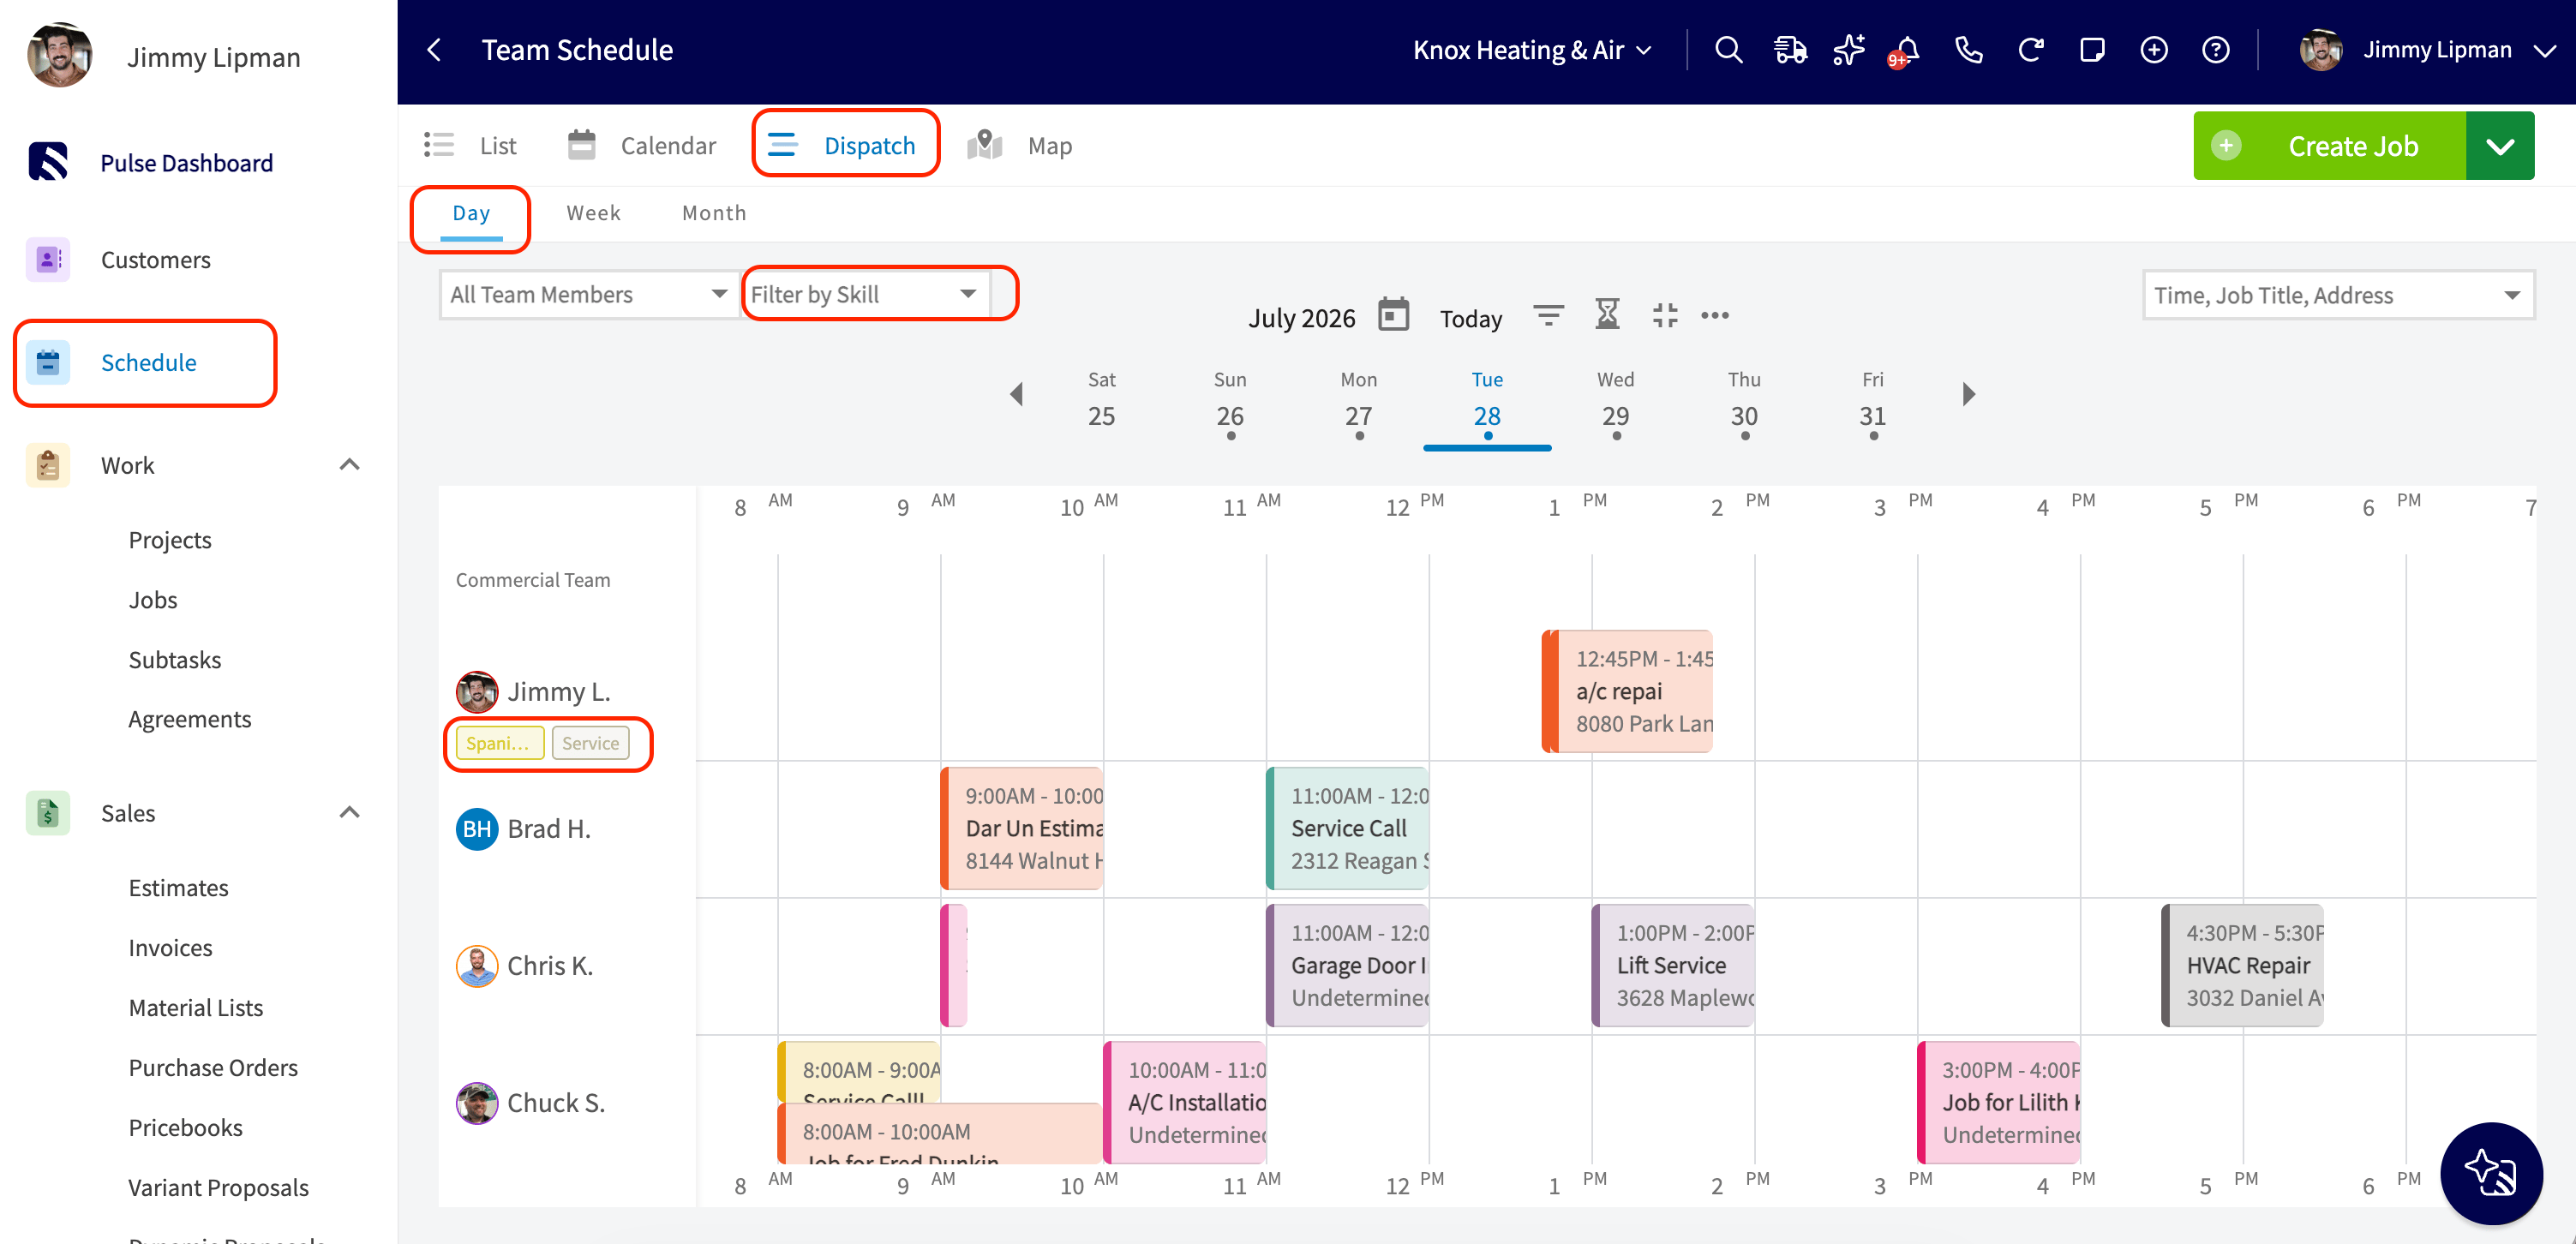Image resolution: width=2576 pixels, height=1244 pixels.
Task: Click the Today button
Action: 1470,318
